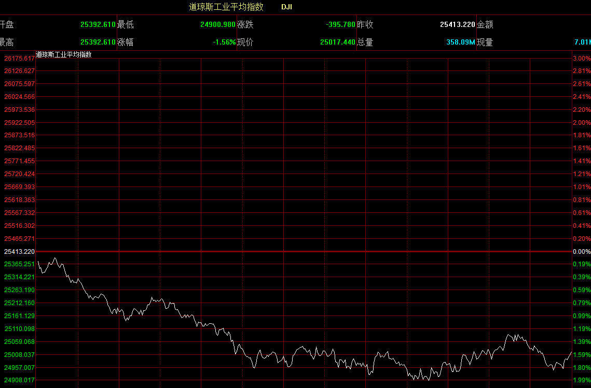Viewport: 591px width, 388px height.
Task: Click the 最低 value 24900.980
Action: tap(217, 24)
